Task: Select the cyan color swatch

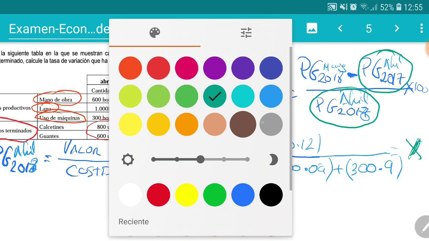Action: 243,96
